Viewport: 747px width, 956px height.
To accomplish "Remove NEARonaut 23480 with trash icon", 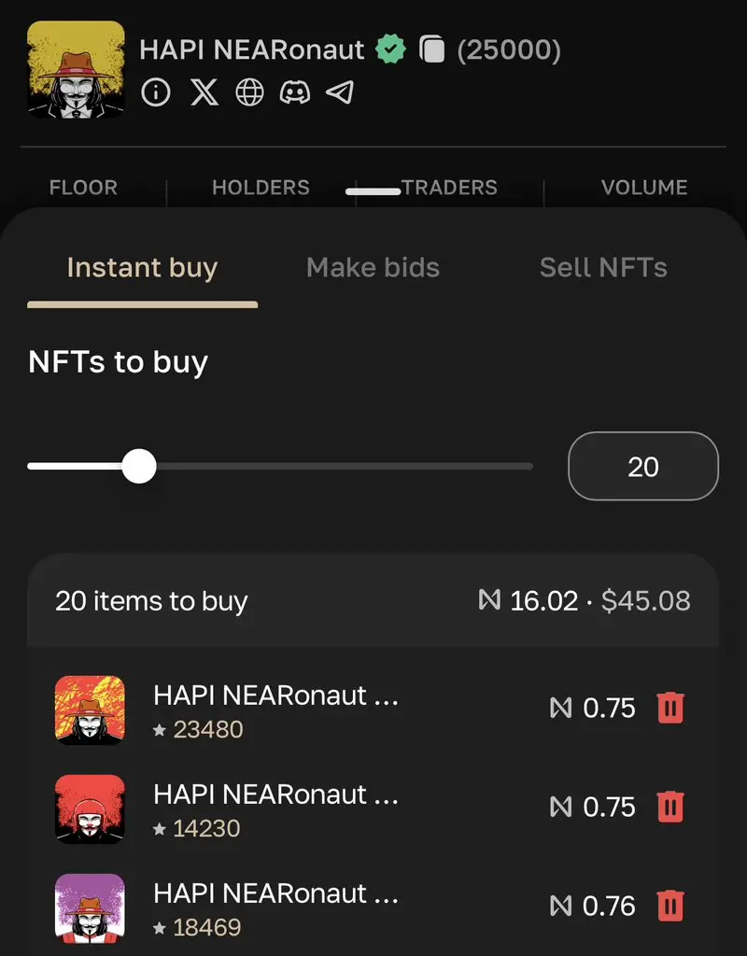I will tap(670, 708).
